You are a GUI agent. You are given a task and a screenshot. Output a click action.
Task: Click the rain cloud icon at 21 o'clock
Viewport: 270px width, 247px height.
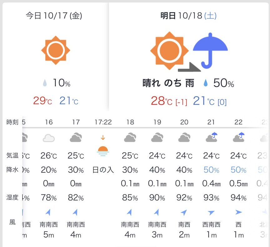tap(212, 137)
